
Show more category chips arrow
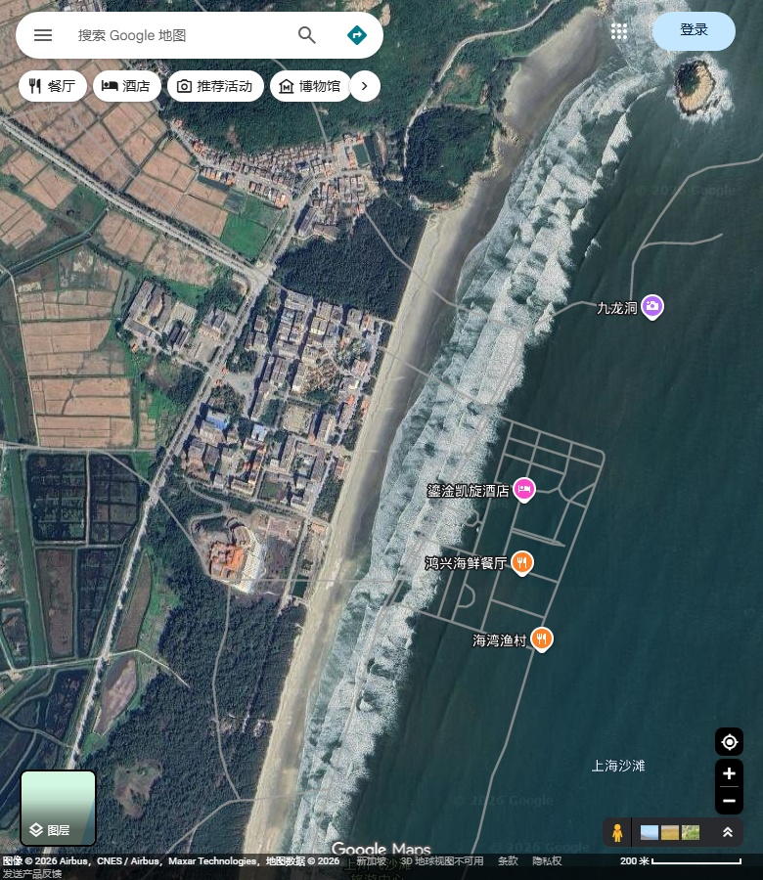tap(365, 86)
